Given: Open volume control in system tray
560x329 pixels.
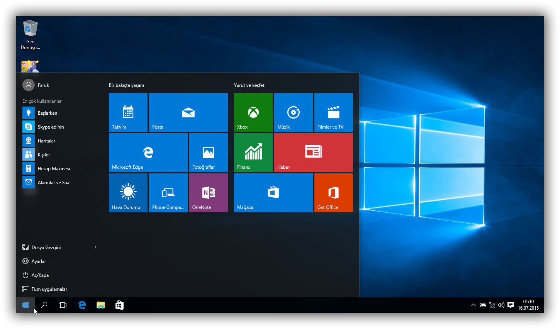Looking at the screenshot, I should (501, 305).
